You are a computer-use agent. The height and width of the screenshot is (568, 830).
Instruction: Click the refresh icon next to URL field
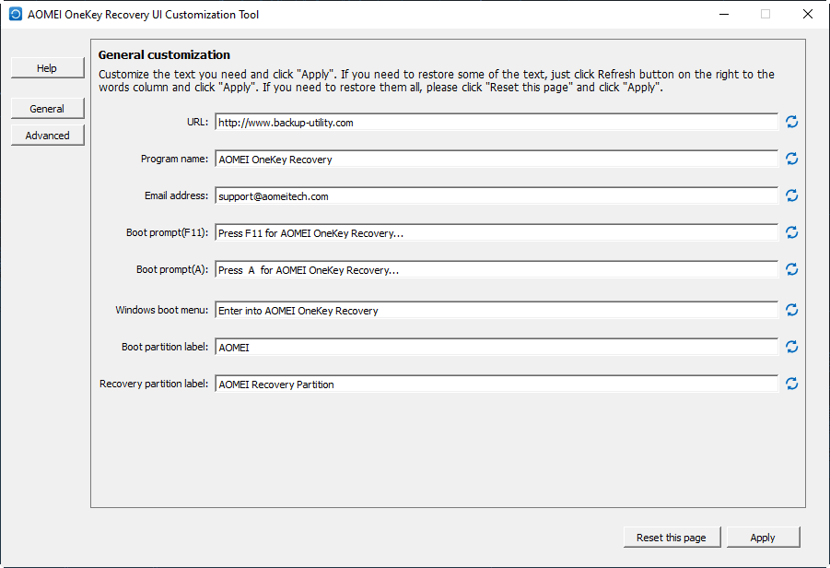[791, 122]
